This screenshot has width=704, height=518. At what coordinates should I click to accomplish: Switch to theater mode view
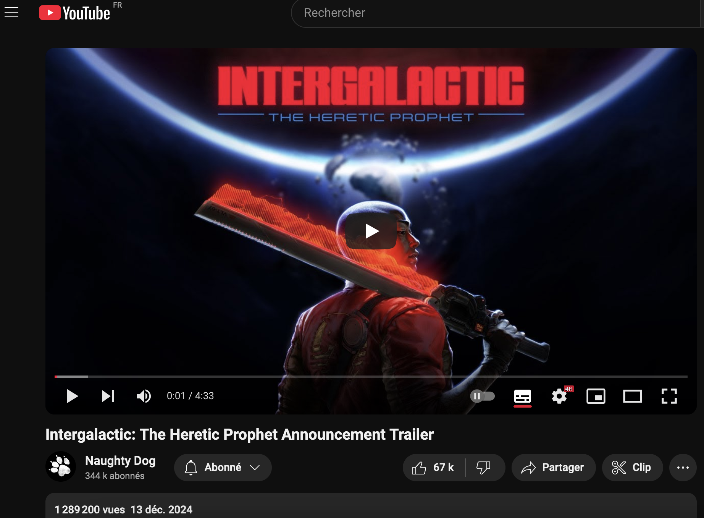(632, 396)
